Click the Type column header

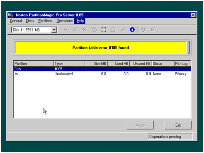69,64
